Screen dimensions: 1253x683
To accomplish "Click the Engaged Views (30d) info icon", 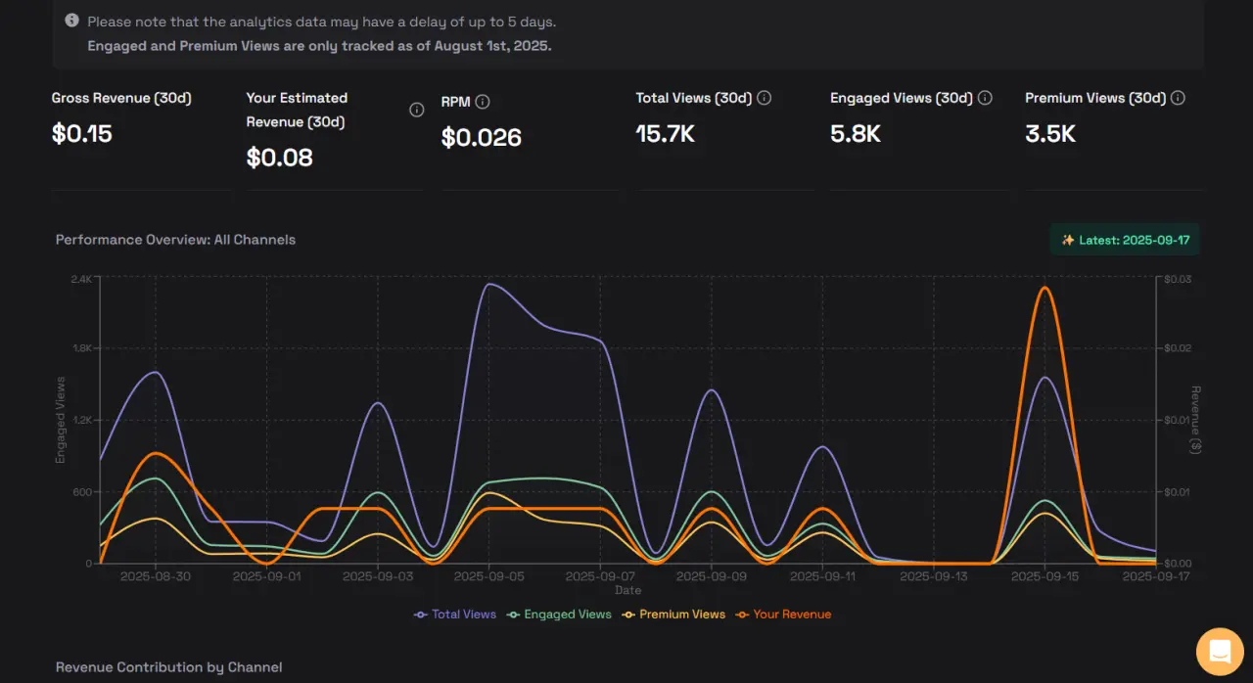I will pyautogui.click(x=985, y=98).
